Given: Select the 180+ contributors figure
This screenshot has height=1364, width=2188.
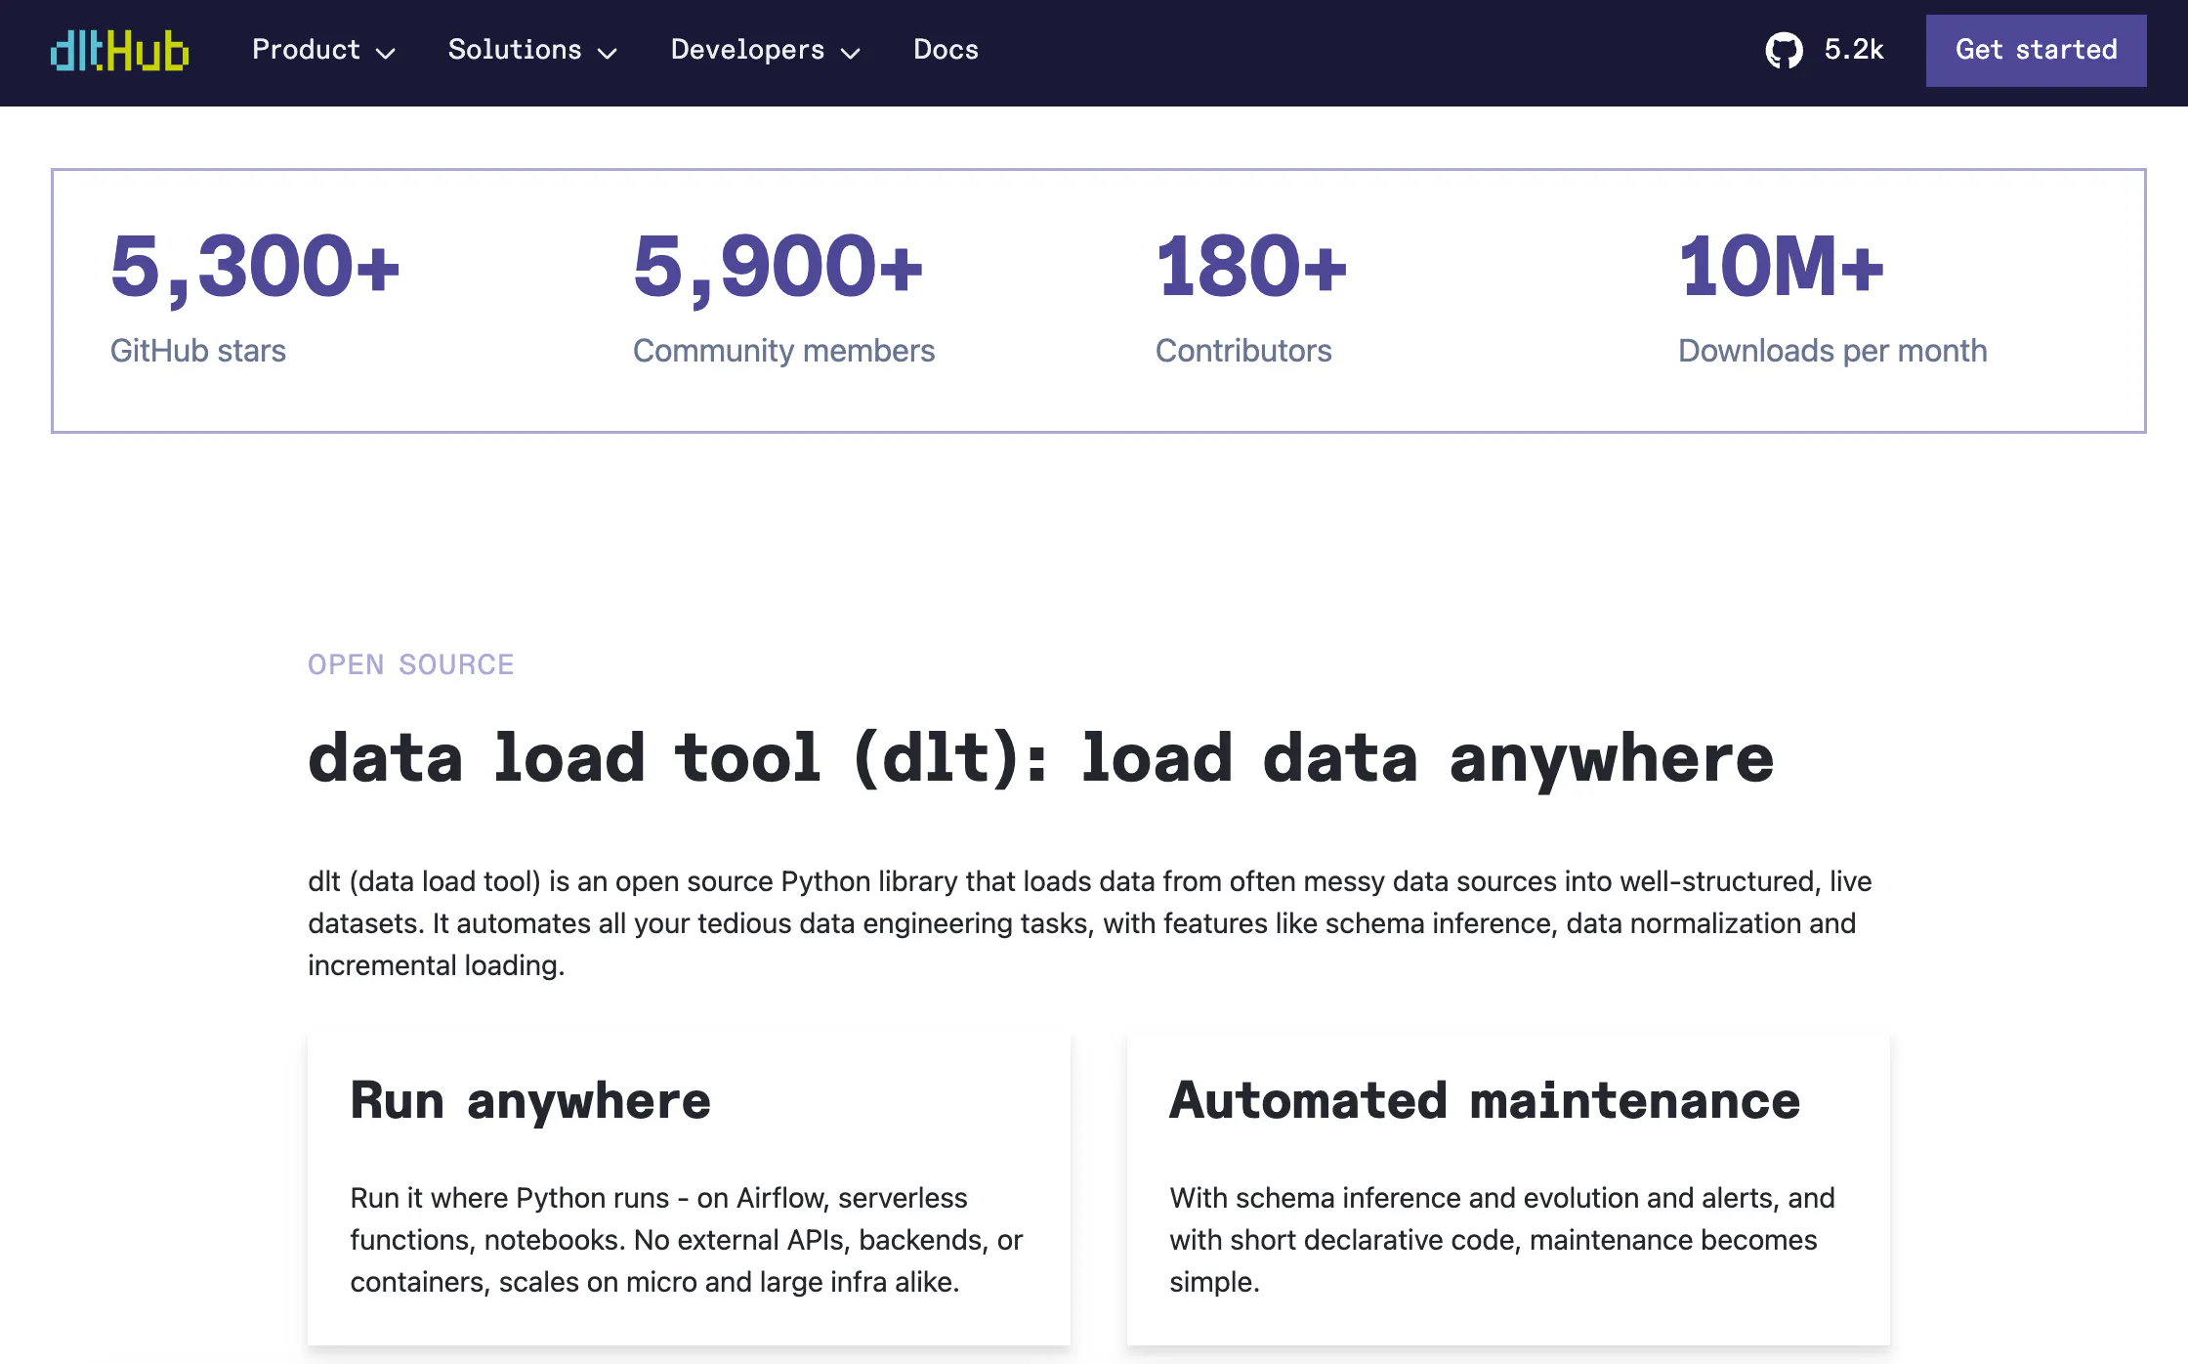Looking at the screenshot, I should pos(1251,267).
